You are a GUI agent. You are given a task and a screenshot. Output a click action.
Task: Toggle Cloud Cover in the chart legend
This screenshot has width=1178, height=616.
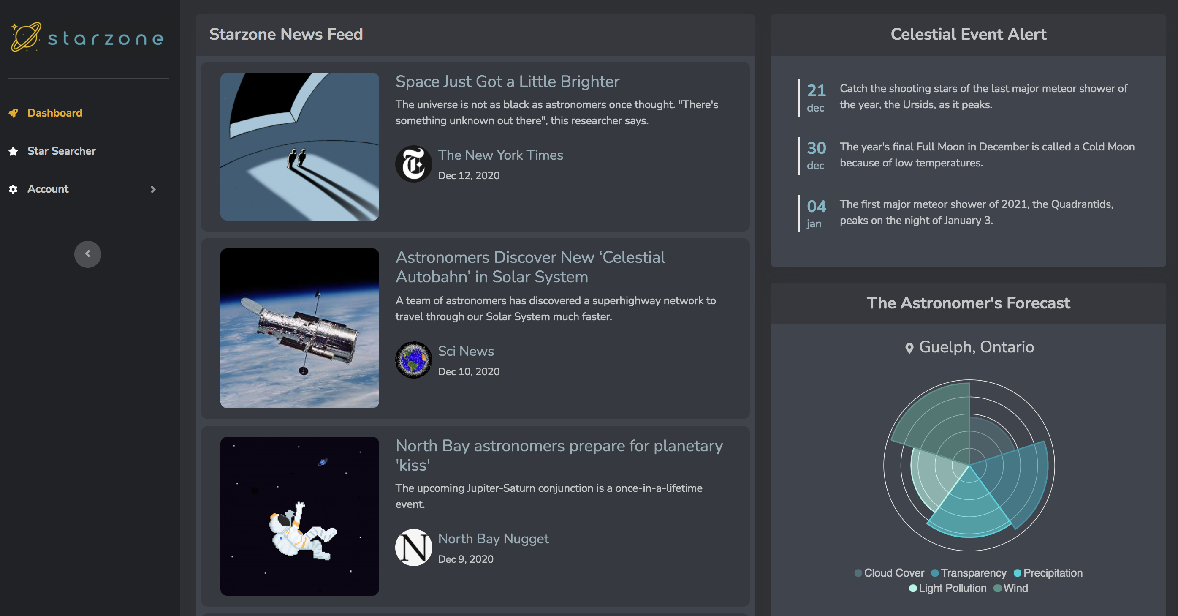(x=889, y=573)
